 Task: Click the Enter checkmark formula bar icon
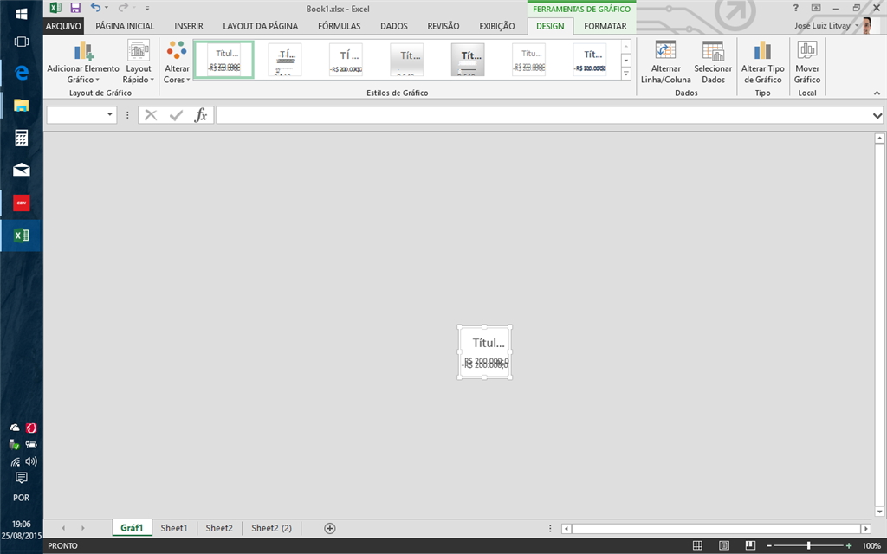176,115
